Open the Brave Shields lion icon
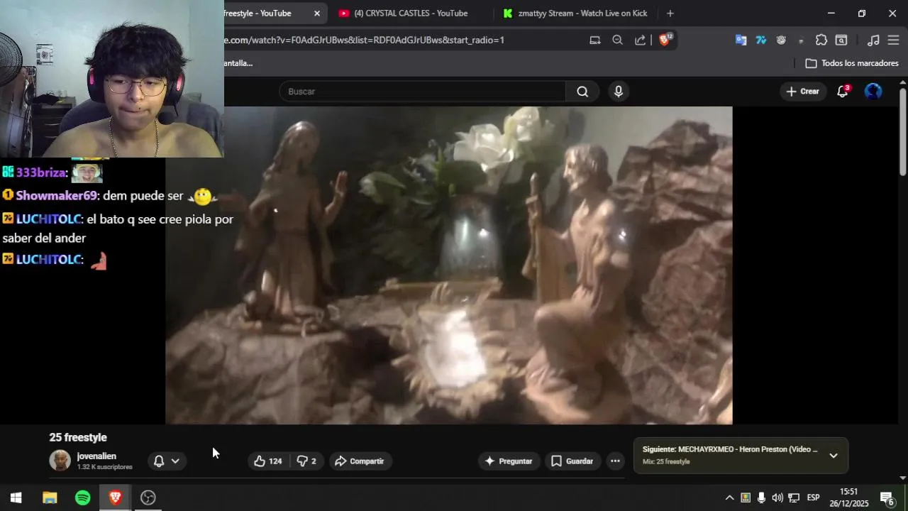The image size is (908, 511). point(665,40)
